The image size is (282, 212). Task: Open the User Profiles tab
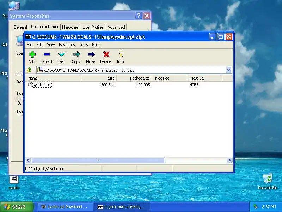coord(93,27)
